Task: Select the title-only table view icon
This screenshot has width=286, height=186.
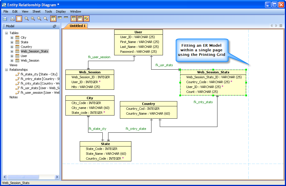Action: tap(66, 17)
